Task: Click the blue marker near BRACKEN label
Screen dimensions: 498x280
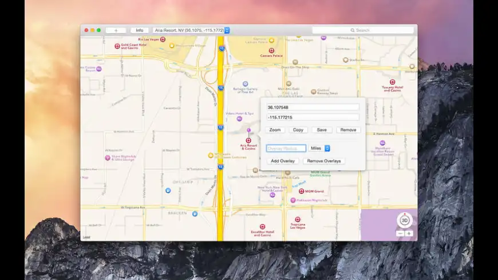Action: click(195, 214)
